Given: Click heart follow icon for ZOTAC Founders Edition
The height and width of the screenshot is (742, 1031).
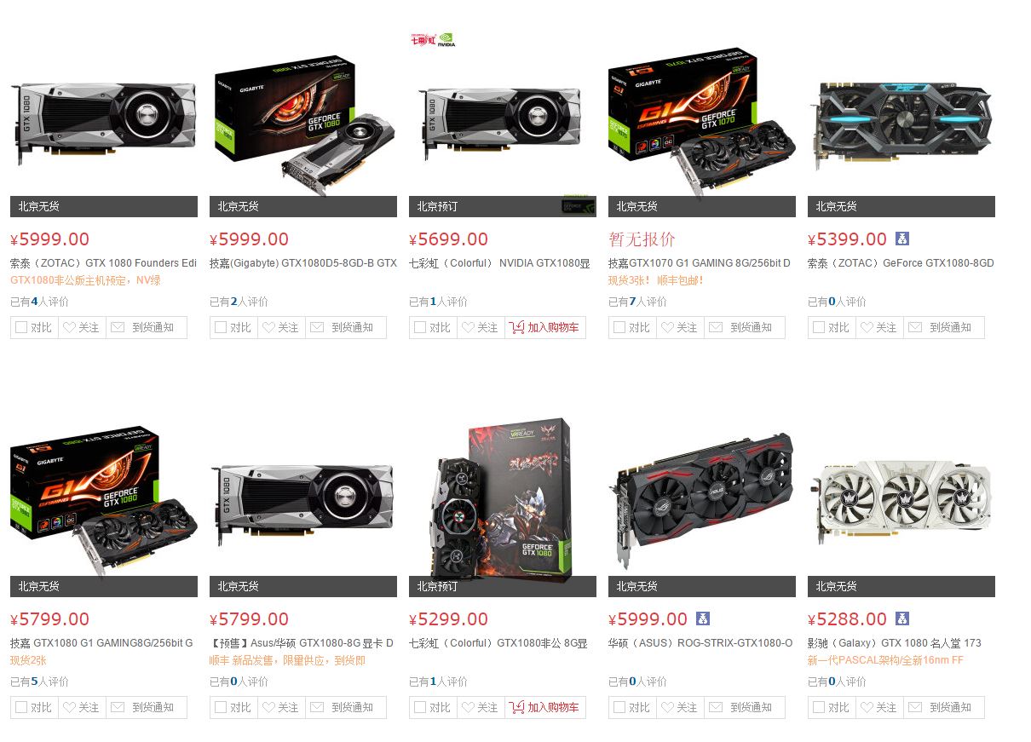Looking at the screenshot, I should (69, 327).
